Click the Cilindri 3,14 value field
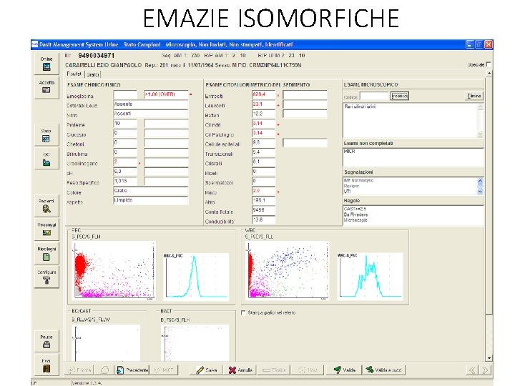This screenshot has width=515, height=386. click(x=263, y=124)
